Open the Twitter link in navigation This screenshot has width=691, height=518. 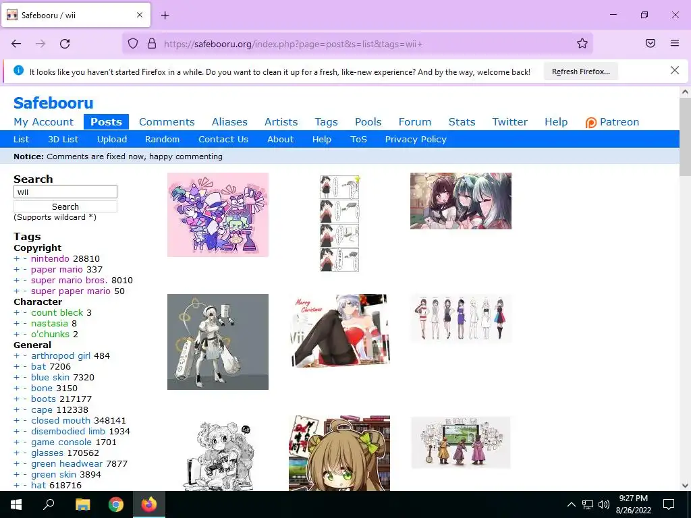510,122
